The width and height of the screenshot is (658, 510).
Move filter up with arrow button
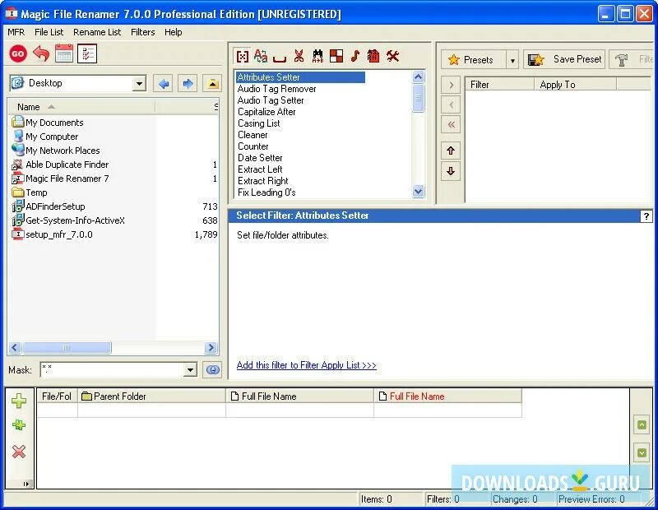[x=451, y=151]
